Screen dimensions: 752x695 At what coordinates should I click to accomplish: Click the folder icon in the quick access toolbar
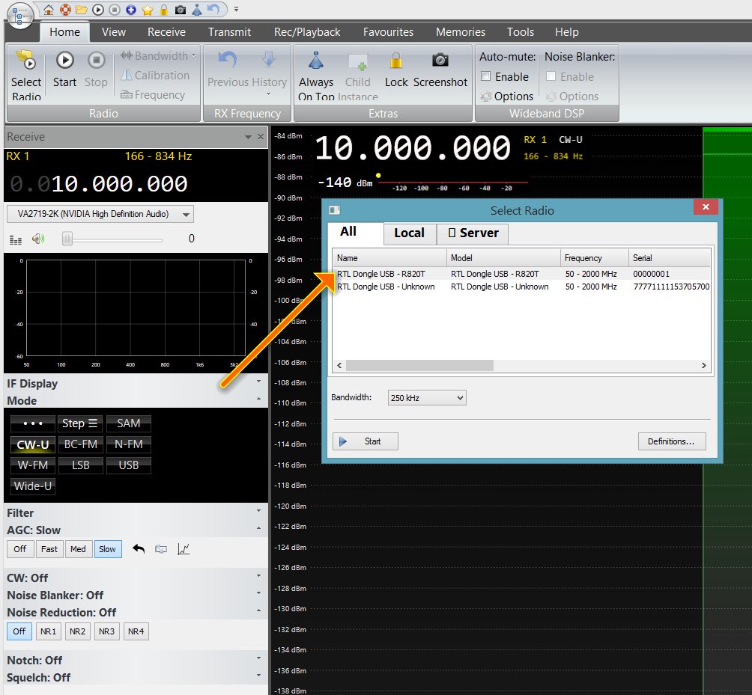[81, 10]
